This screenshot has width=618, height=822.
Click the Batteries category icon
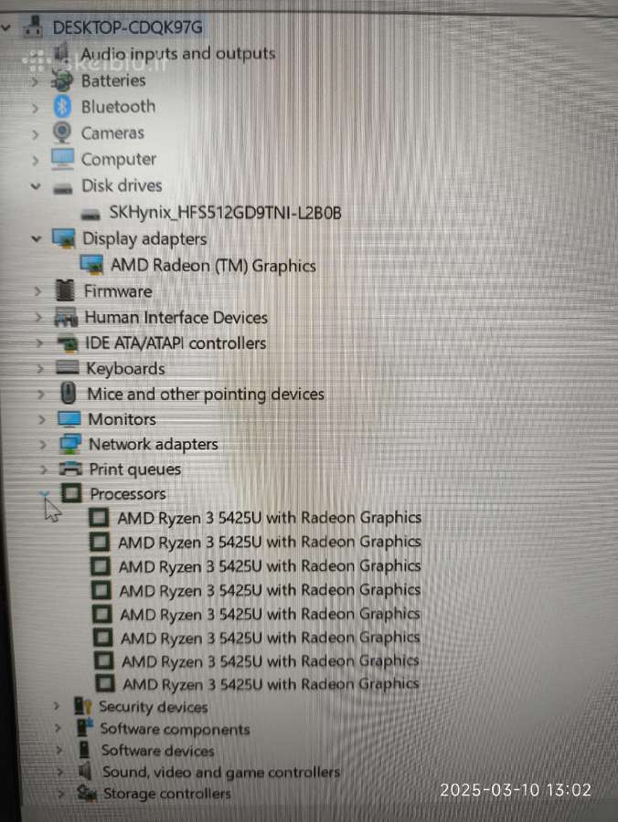(62, 80)
